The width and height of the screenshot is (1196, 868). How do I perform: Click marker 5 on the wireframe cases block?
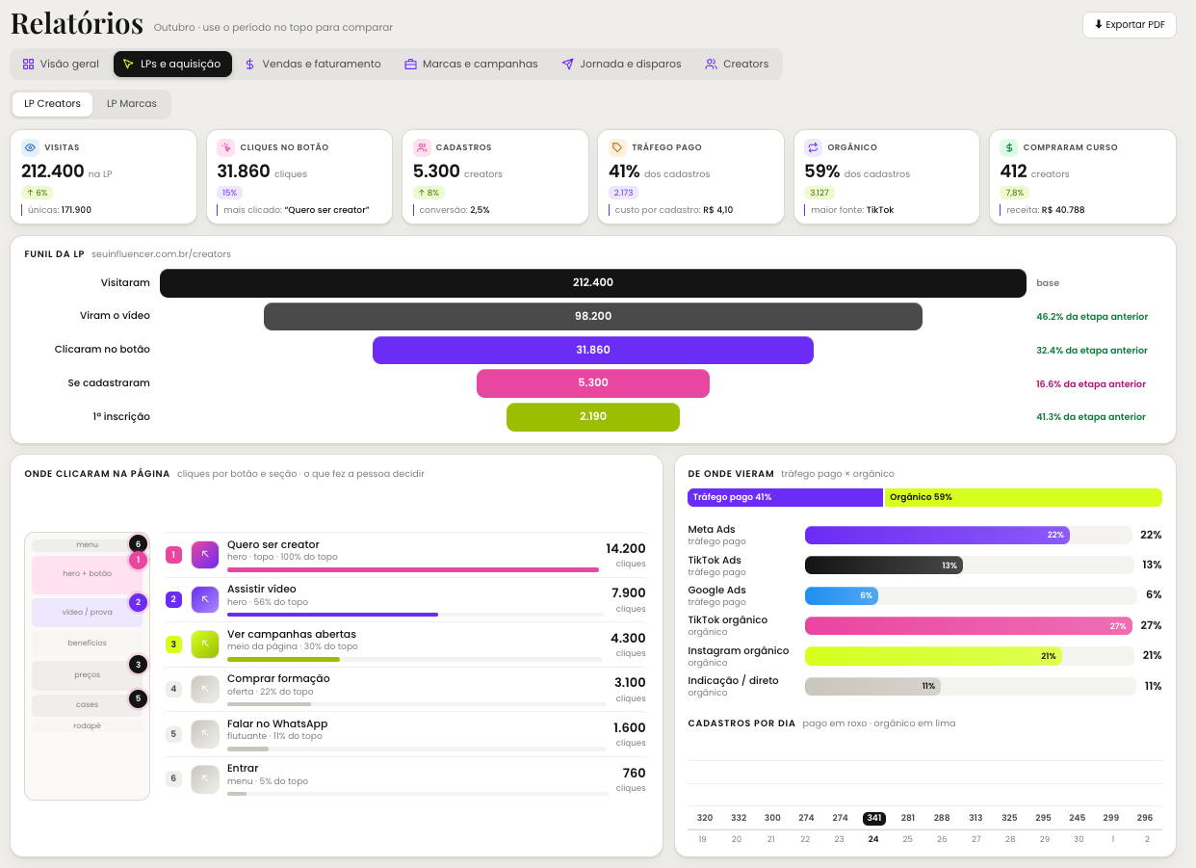[x=138, y=698]
